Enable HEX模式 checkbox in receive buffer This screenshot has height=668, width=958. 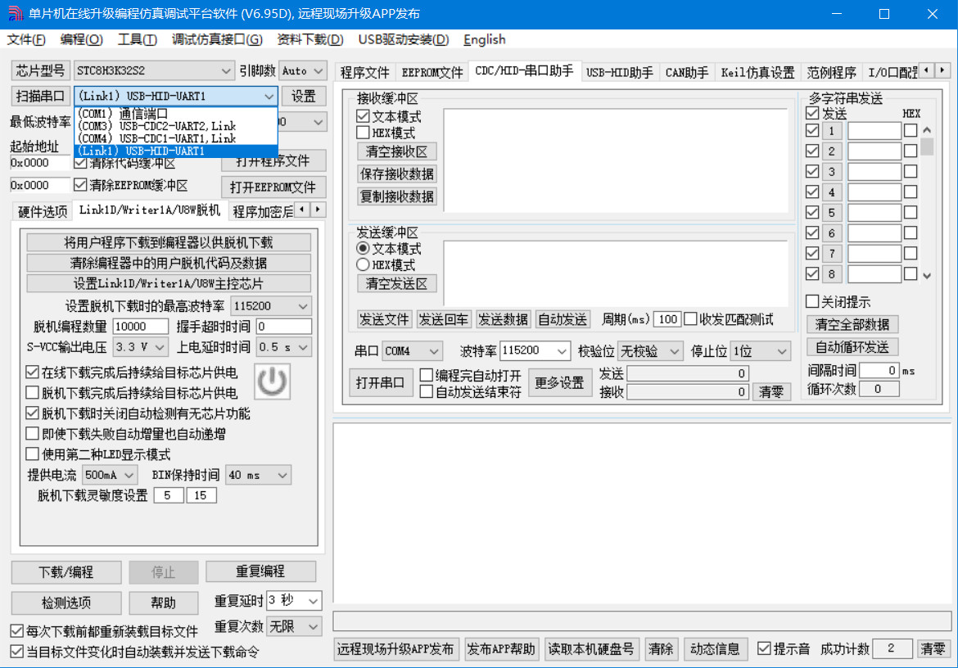tap(363, 133)
